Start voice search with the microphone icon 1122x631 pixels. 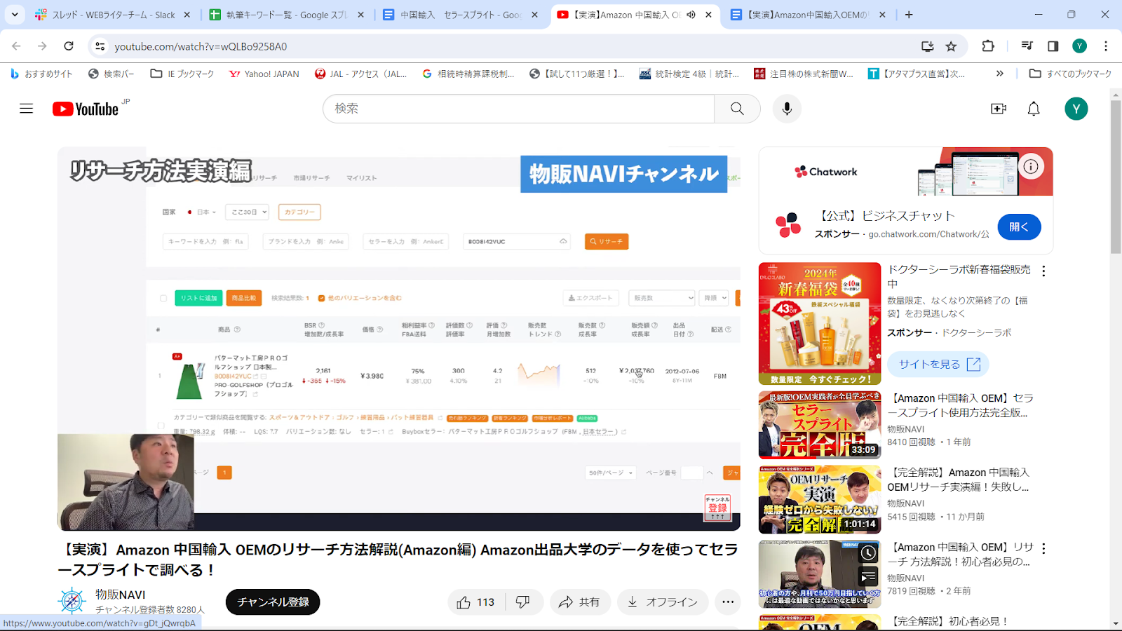[x=787, y=109]
